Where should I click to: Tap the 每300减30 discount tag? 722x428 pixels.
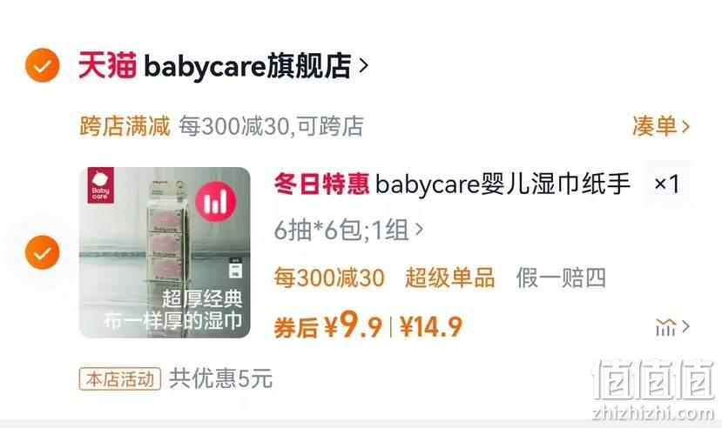coord(329,278)
